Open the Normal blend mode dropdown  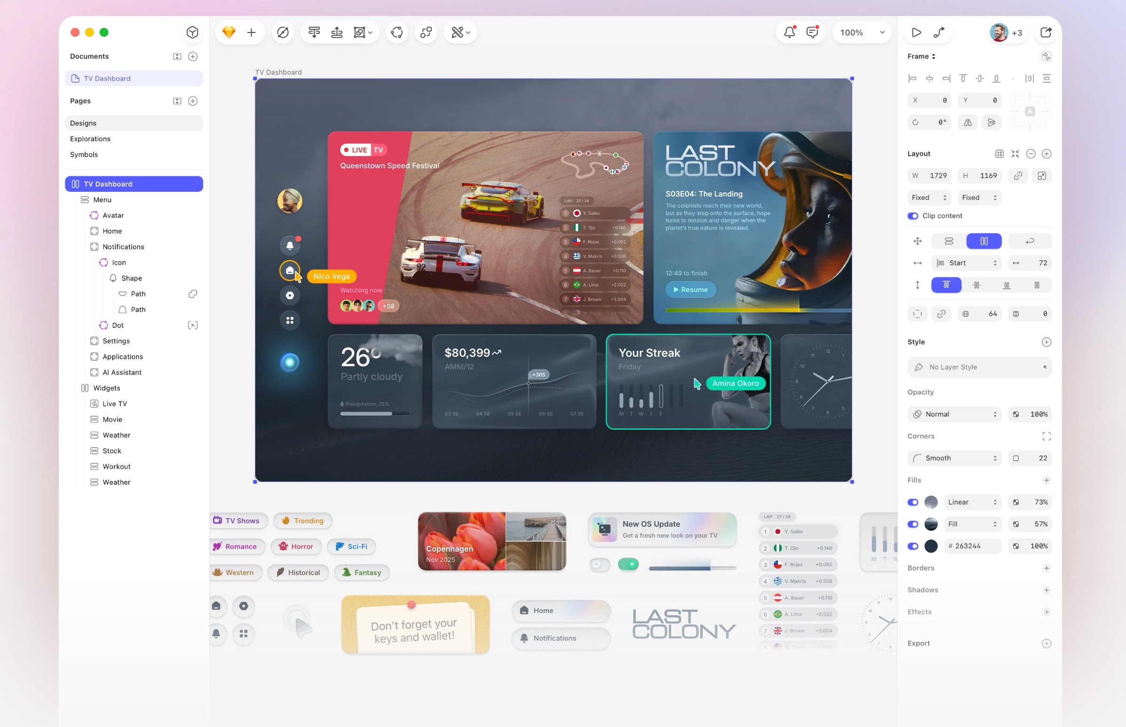tap(954, 414)
